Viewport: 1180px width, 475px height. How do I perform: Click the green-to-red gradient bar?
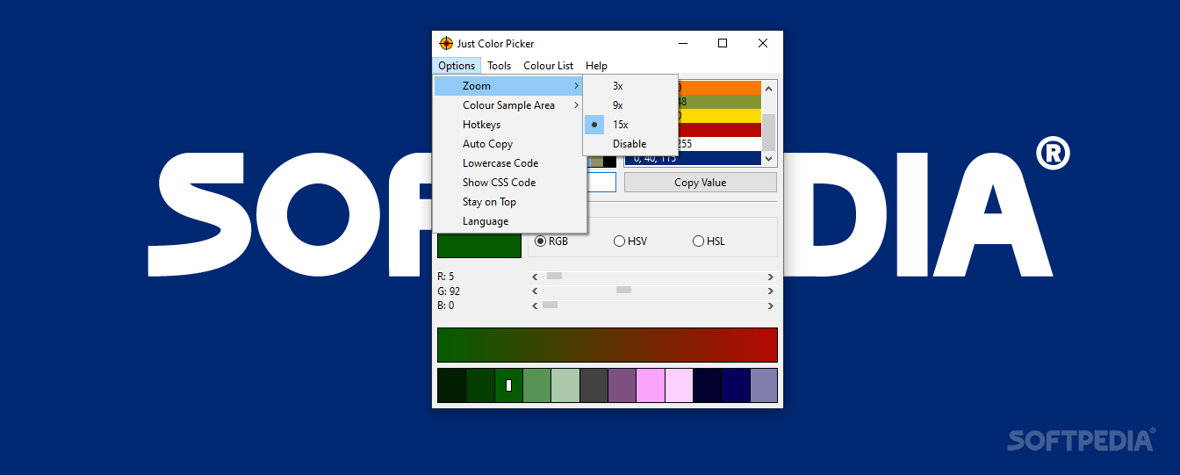(608, 345)
